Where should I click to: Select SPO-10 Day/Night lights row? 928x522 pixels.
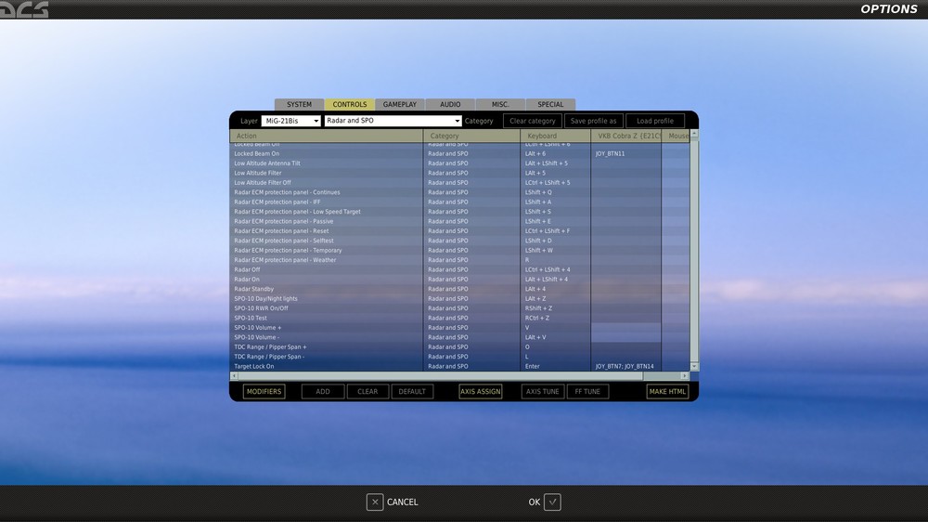459,299
